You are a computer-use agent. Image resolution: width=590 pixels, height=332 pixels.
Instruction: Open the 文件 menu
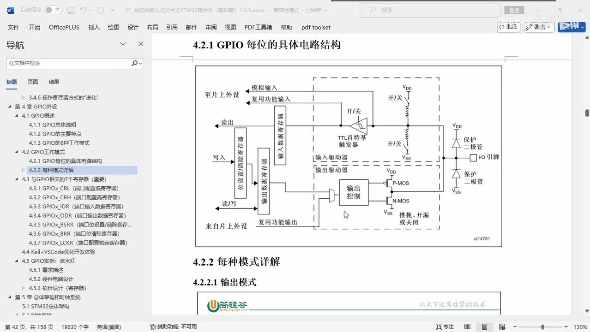tap(13, 27)
